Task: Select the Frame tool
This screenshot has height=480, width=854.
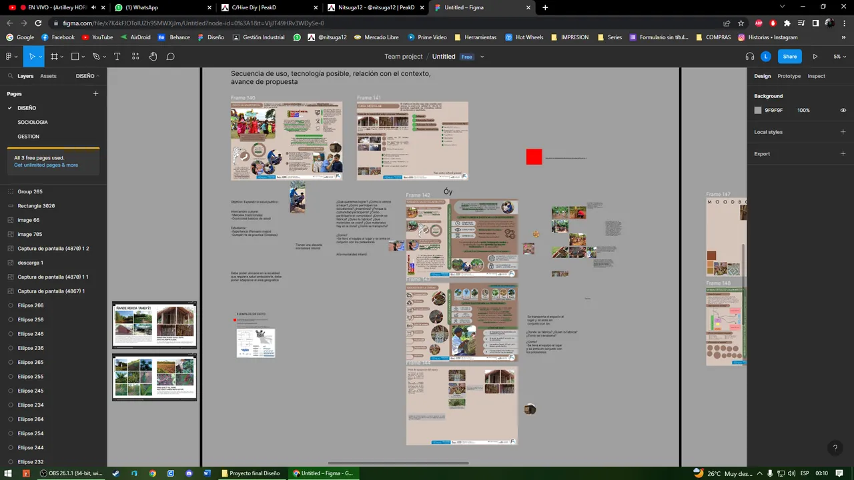Action: 54,57
